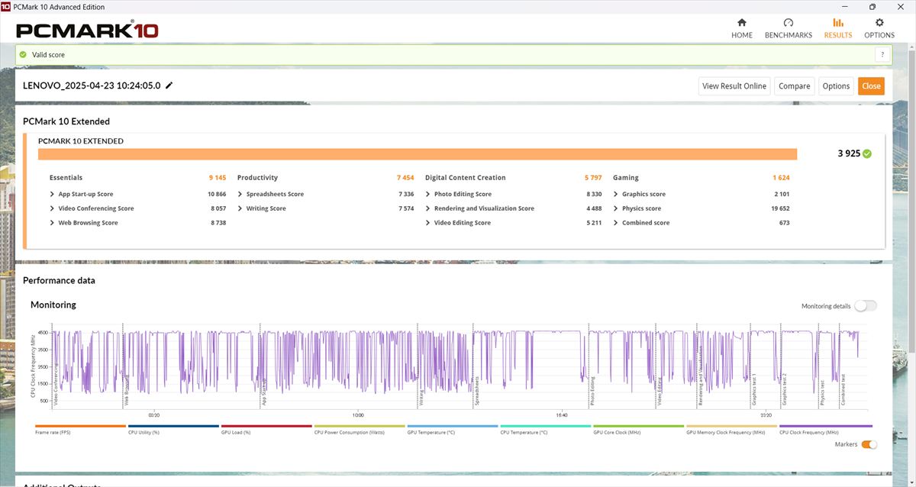Click the GPU Memory Clock Frequency legend swatch
The image size is (916, 487).
732,426
